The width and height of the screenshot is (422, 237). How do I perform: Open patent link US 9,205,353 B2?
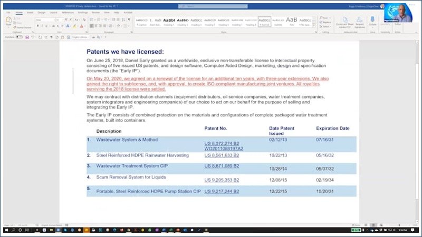pos(222,180)
